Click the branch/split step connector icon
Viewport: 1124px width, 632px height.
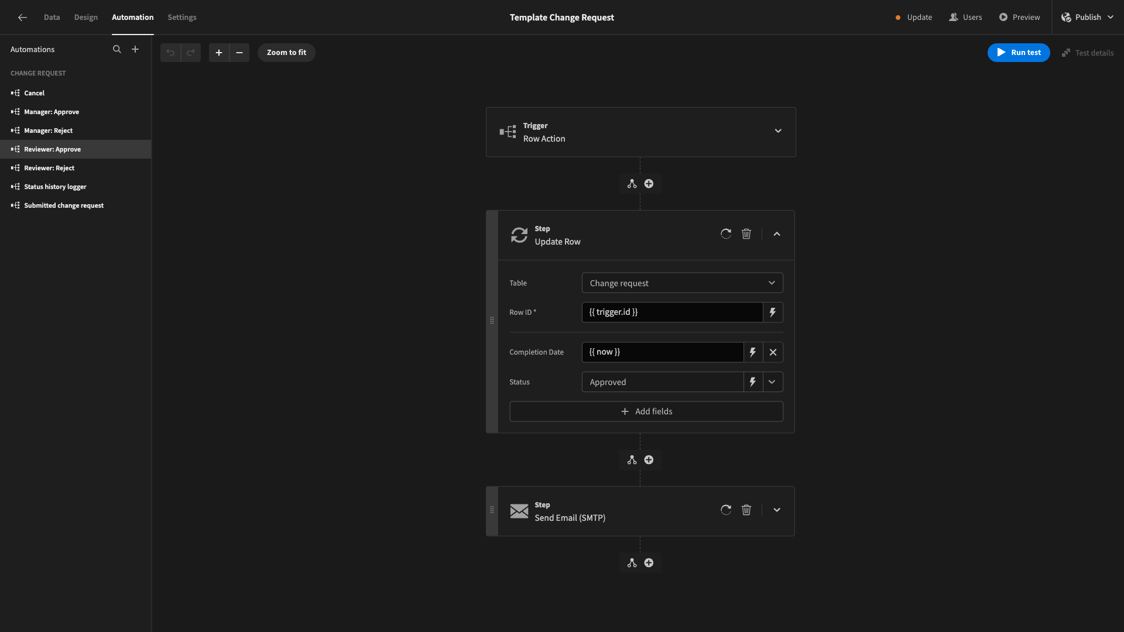click(632, 184)
